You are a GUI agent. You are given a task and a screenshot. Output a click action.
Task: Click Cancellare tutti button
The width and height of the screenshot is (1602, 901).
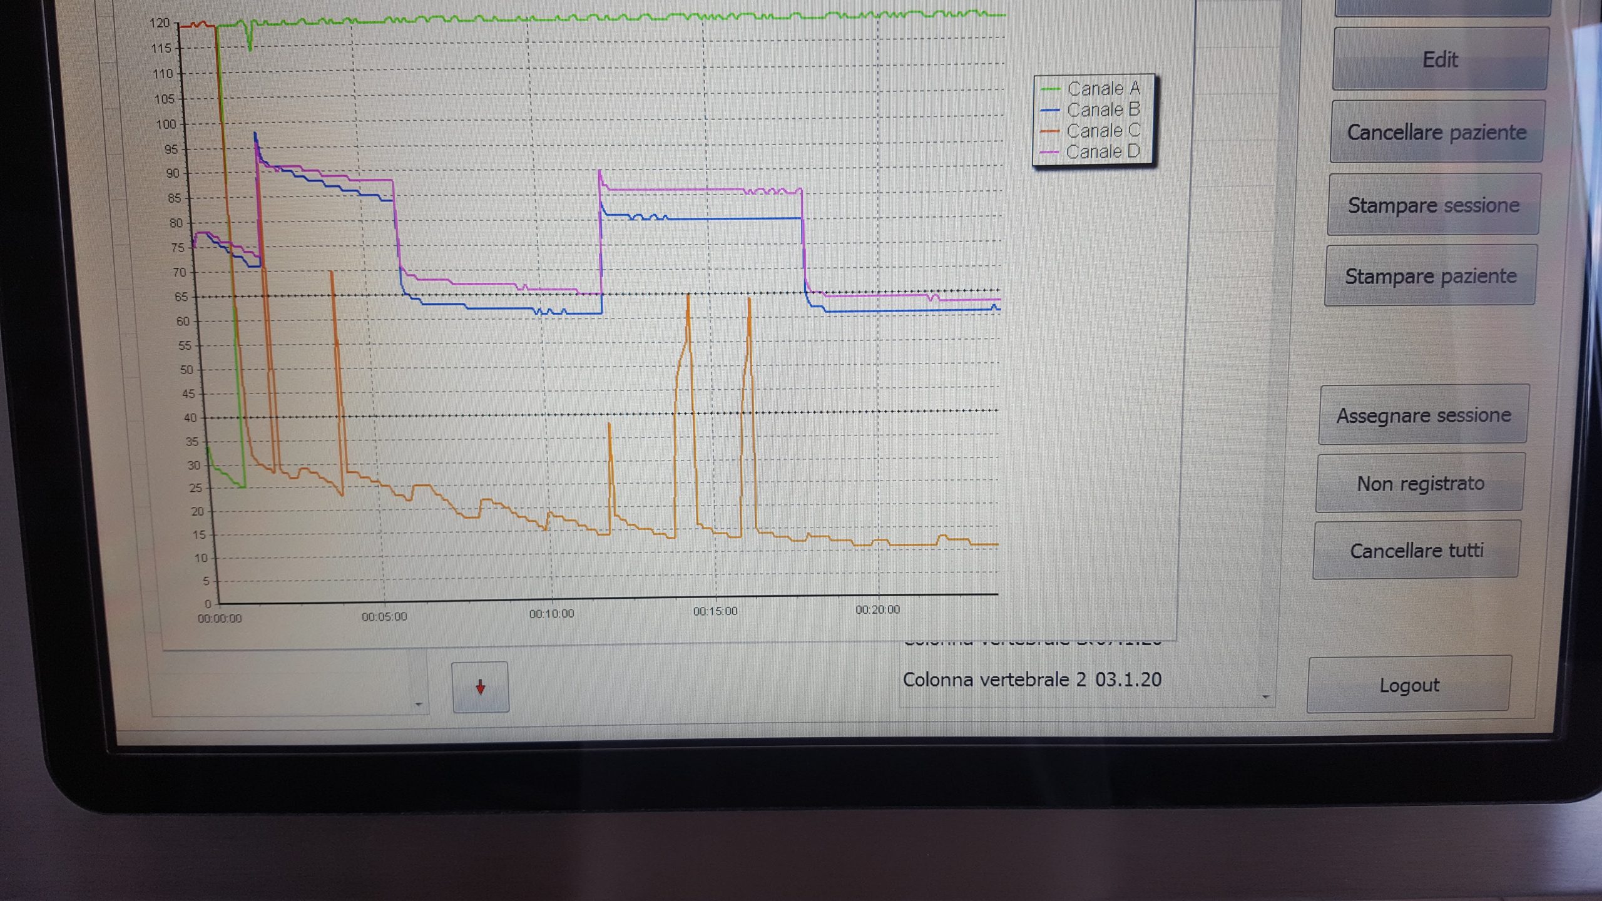point(1416,551)
